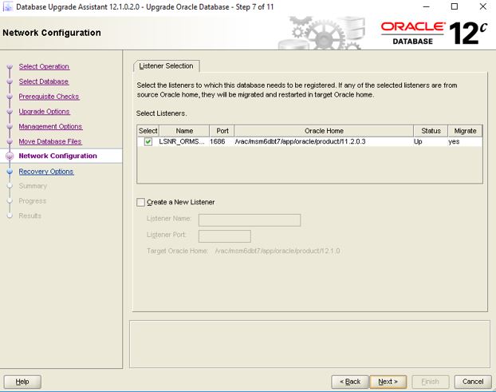Cancel the upgrade wizard

click(x=473, y=382)
